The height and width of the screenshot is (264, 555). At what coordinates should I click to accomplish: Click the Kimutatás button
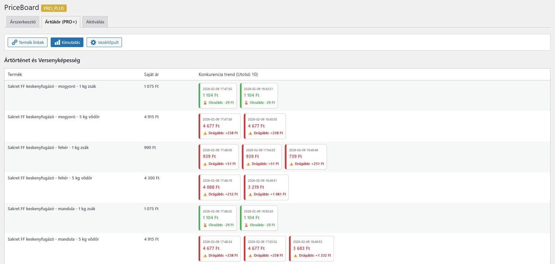coord(67,42)
